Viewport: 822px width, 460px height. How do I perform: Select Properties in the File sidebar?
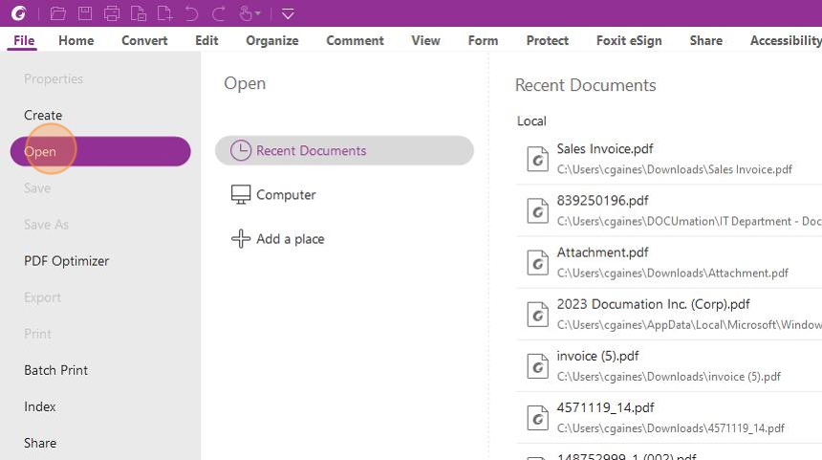coord(54,78)
